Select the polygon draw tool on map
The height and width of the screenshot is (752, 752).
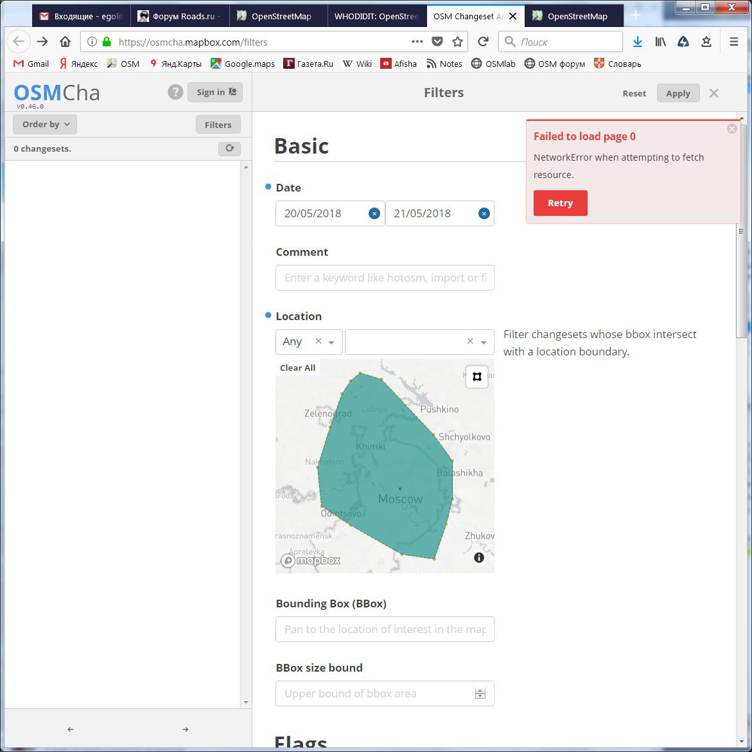(477, 377)
